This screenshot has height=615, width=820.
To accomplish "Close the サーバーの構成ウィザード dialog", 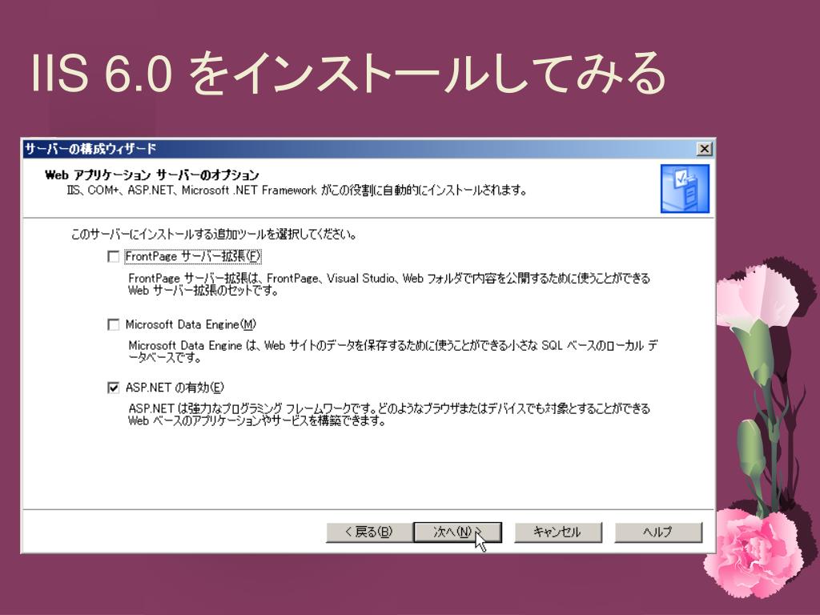I will [705, 149].
